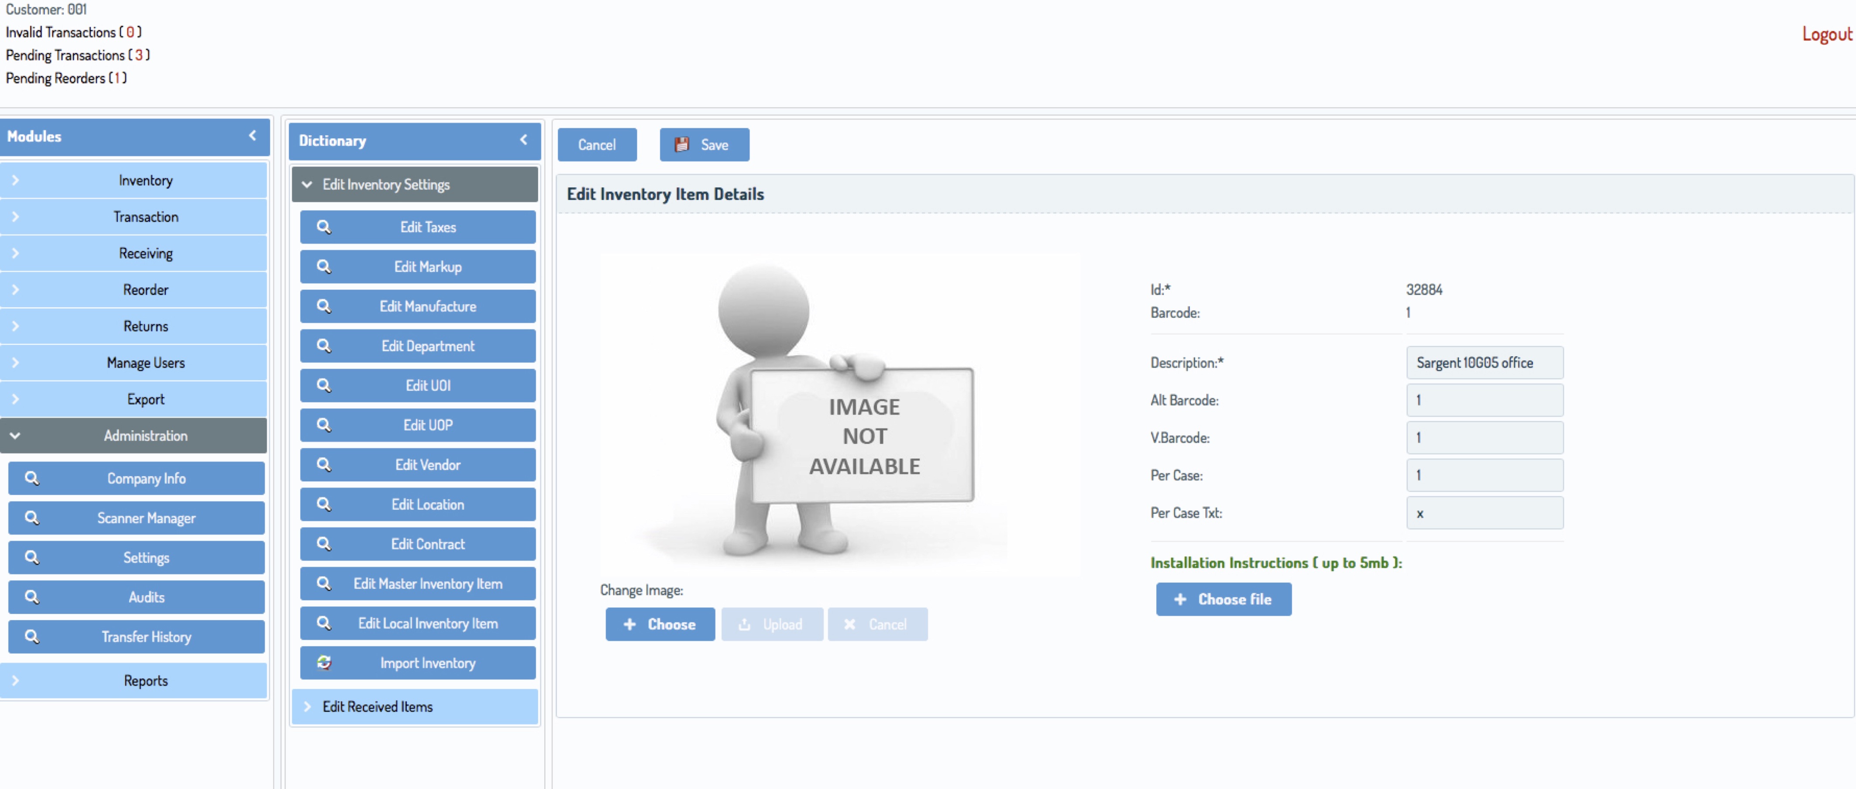This screenshot has height=789, width=1856.
Task: Click magnifier icon beside Company Info
Action: pos(32,478)
